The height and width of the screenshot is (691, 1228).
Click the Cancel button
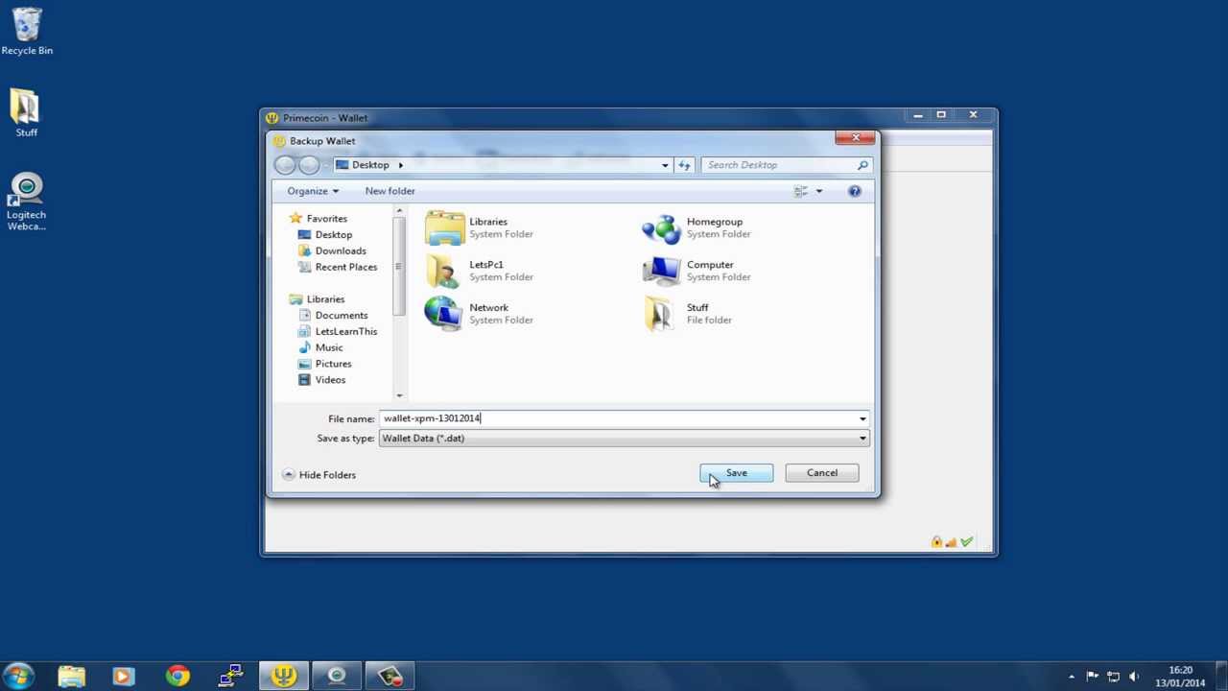(822, 473)
